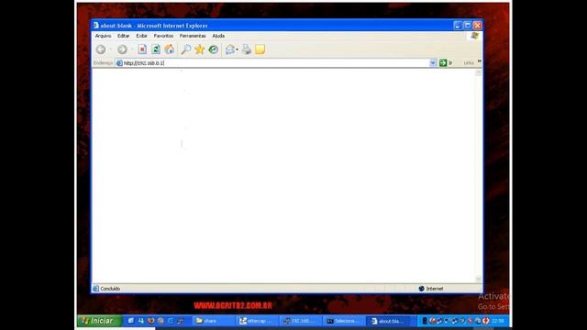Click the taskbar clock

(498, 321)
